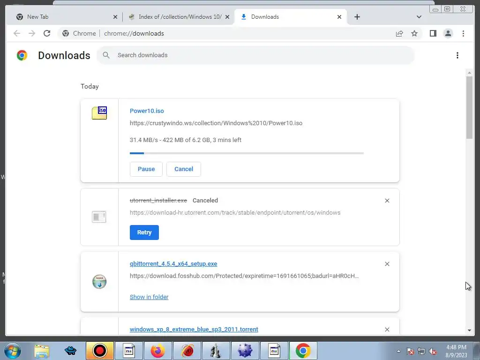Open the Power10.iso file link
The image size is (480, 360).
tap(147, 111)
